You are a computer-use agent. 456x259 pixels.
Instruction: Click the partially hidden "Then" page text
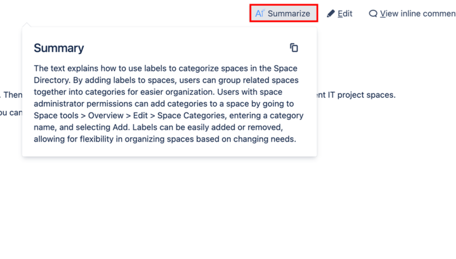12,95
